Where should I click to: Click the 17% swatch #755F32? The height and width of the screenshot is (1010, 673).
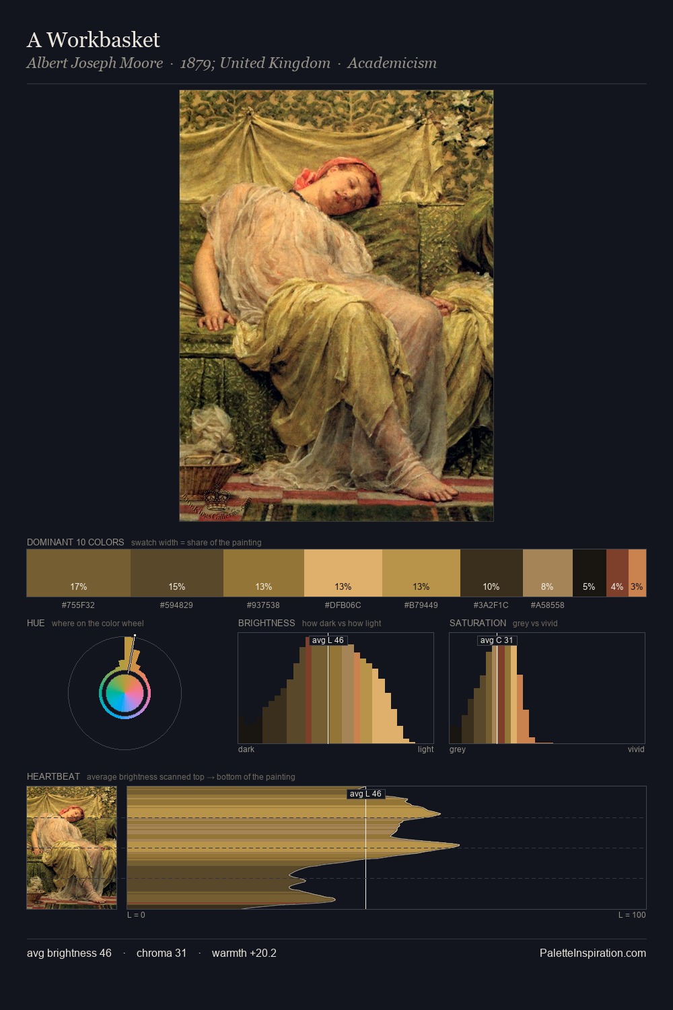(x=79, y=573)
